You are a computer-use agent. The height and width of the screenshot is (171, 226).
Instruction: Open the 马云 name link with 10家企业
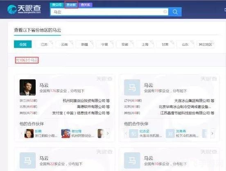(x=149, y=158)
